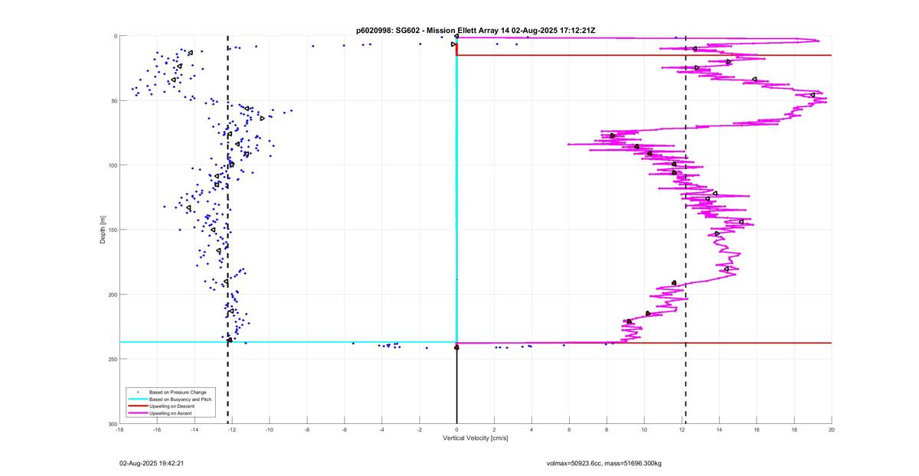Click legend entry 'Based on Buoyancy and Pitch'
Image resolution: width=919 pixels, height=476 pixels.
pos(180,399)
